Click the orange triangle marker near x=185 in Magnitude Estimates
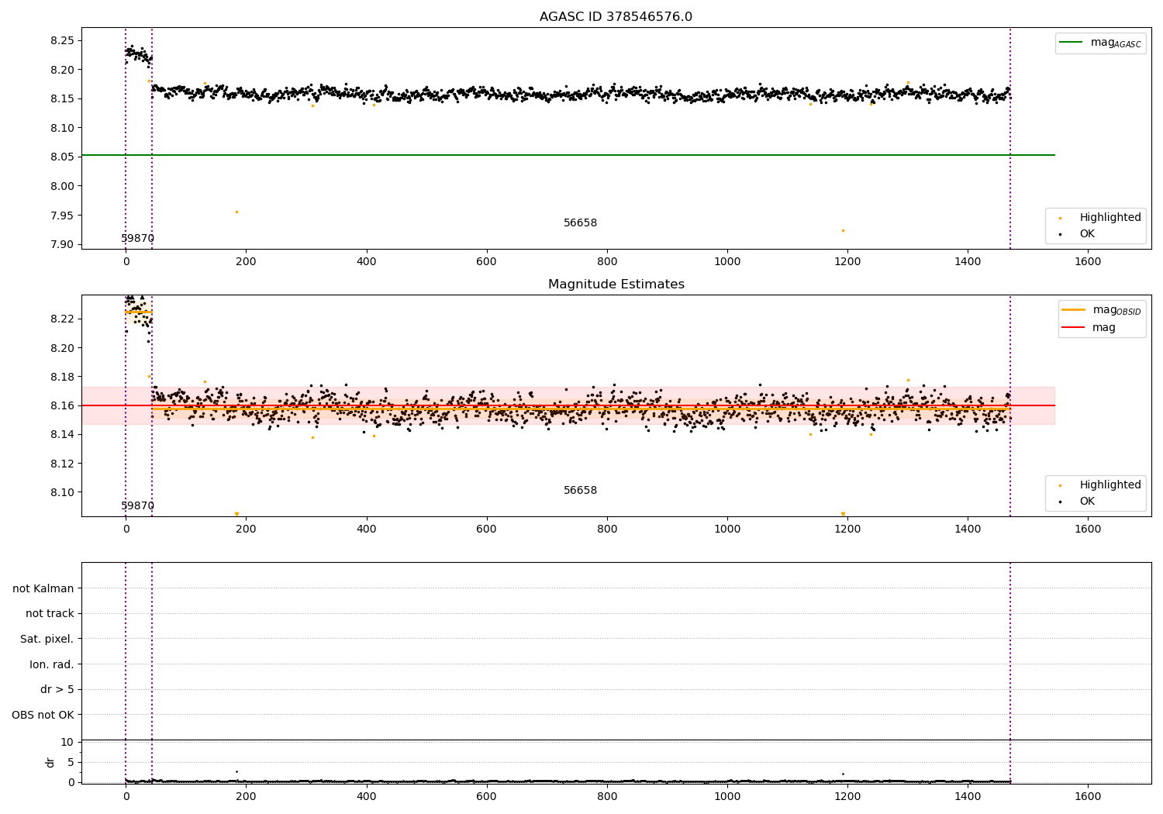The height and width of the screenshot is (814, 1163). click(x=236, y=514)
